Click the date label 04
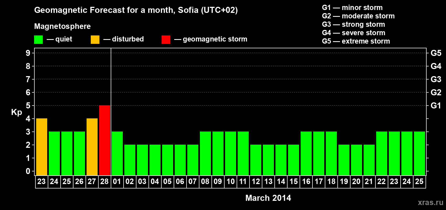This screenshot has width=446, height=210. point(155,182)
